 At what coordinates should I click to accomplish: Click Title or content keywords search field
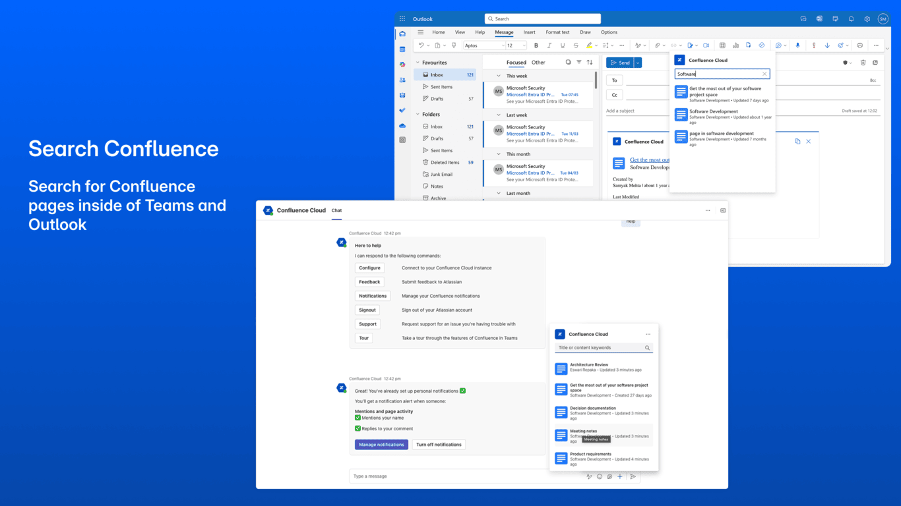tap(604, 348)
